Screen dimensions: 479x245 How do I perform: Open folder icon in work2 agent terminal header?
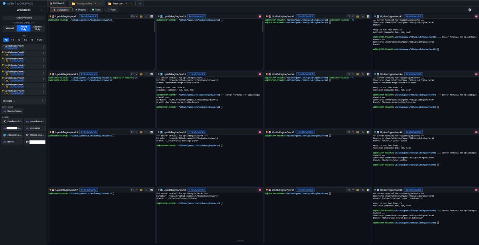point(358,16)
